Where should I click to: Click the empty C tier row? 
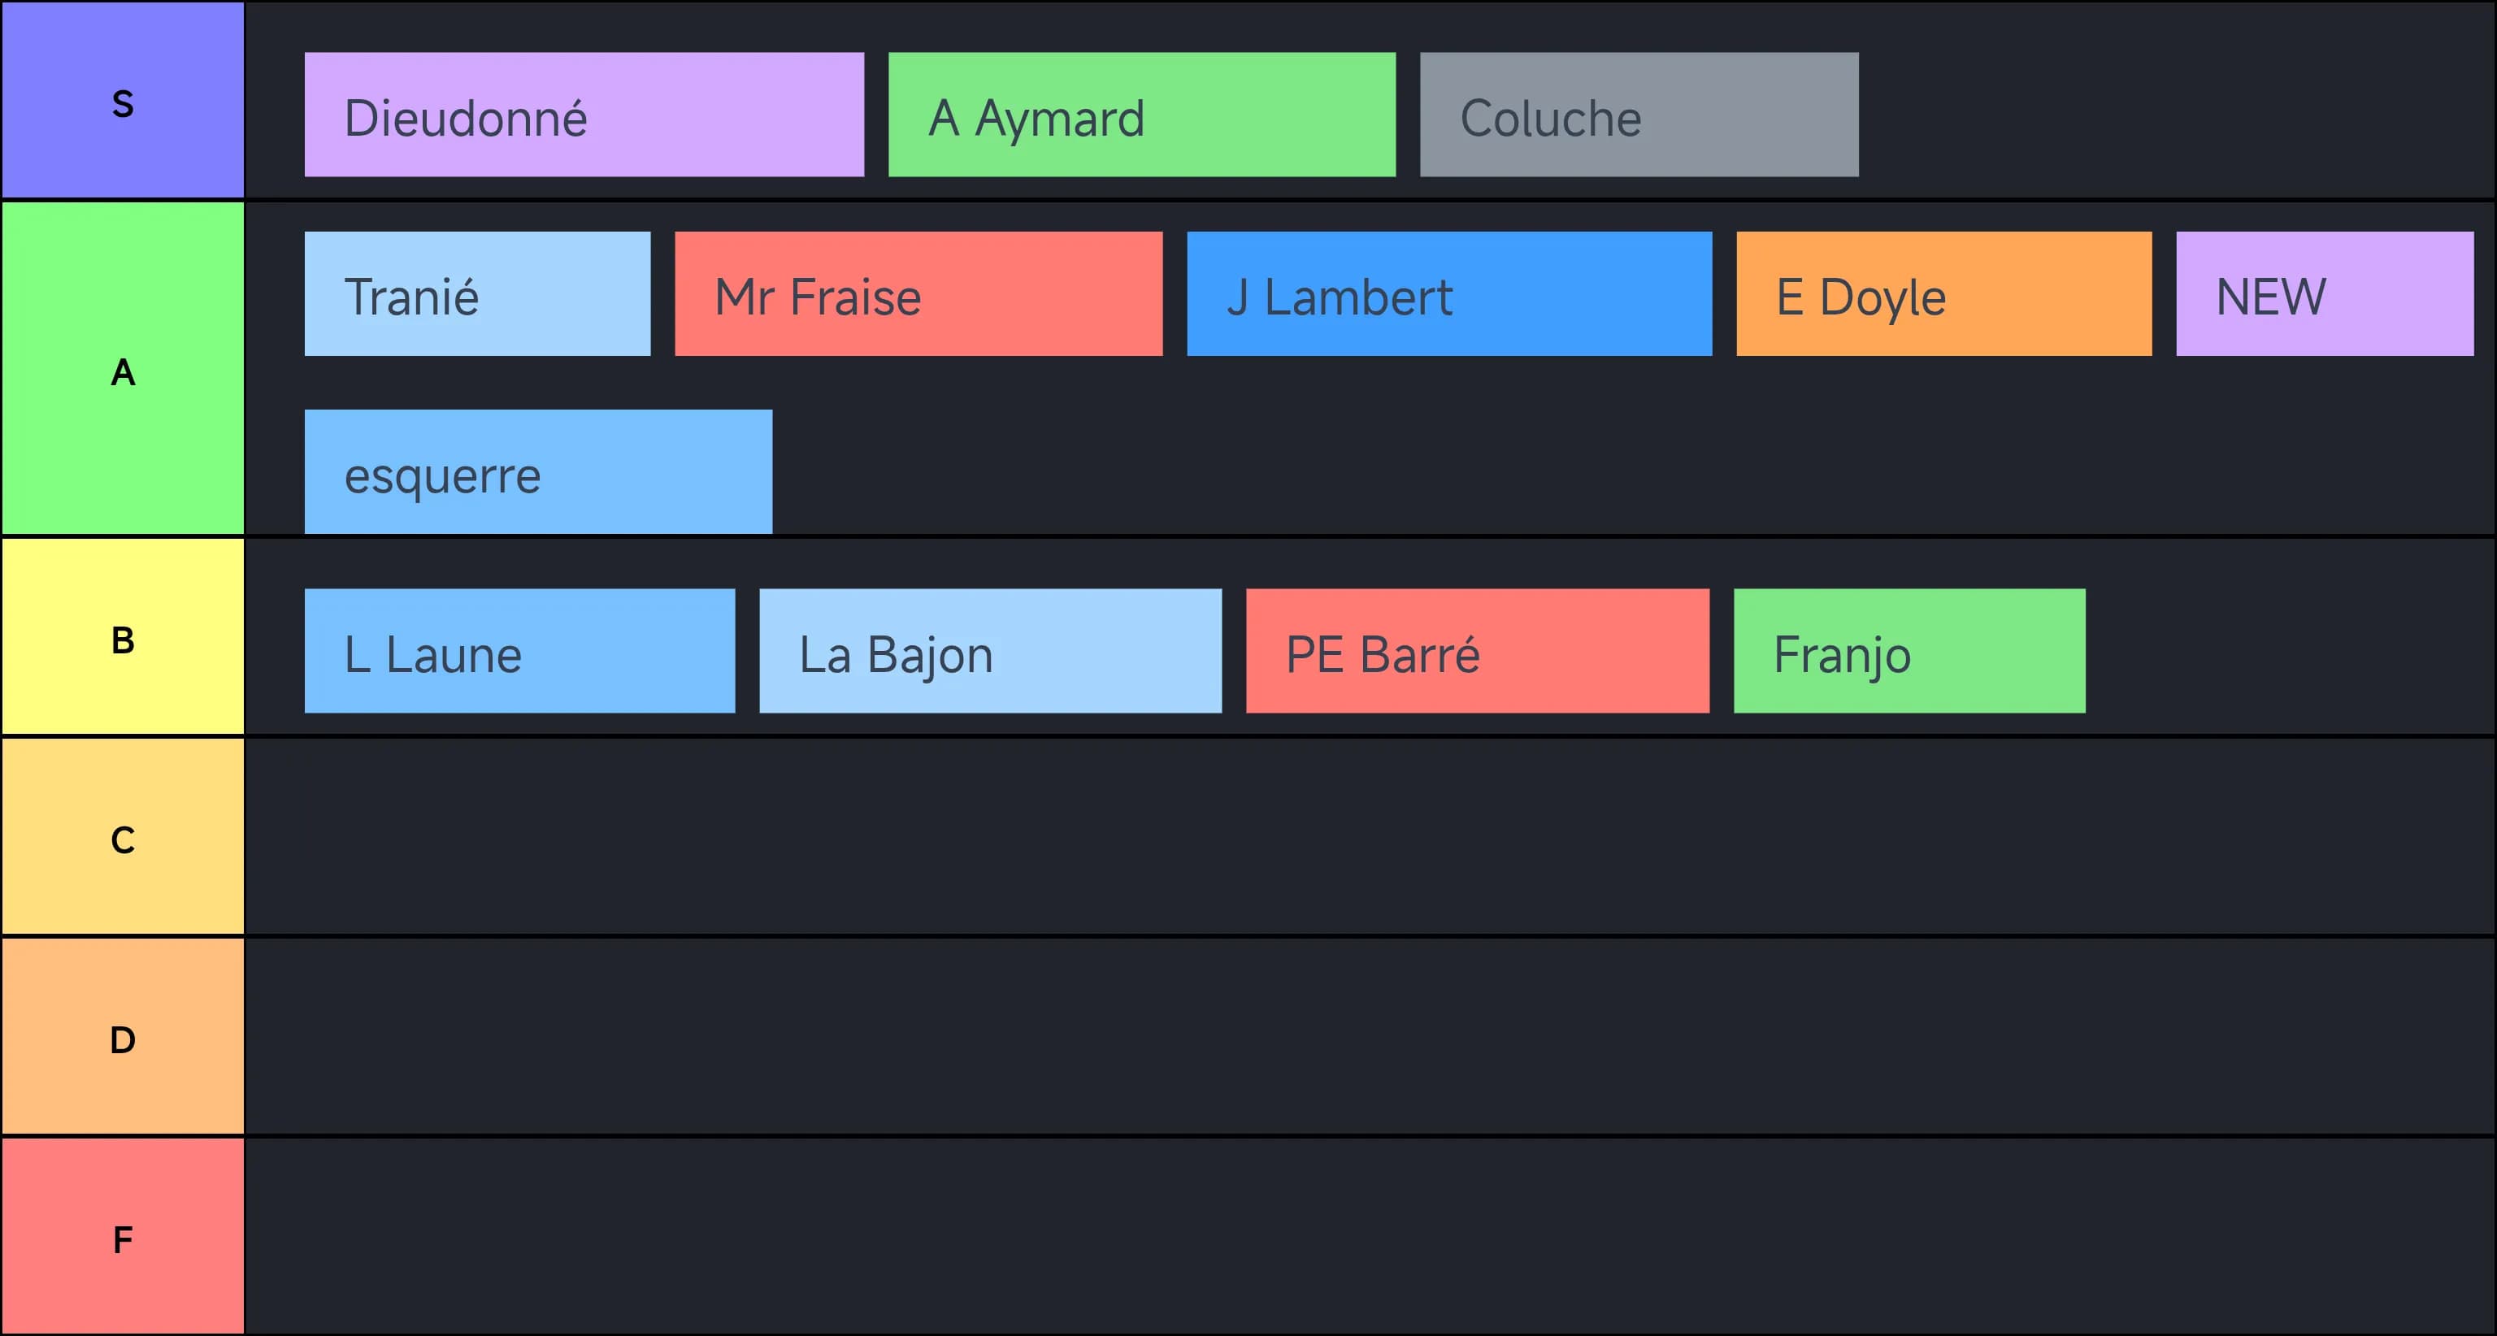(x=1370, y=837)
